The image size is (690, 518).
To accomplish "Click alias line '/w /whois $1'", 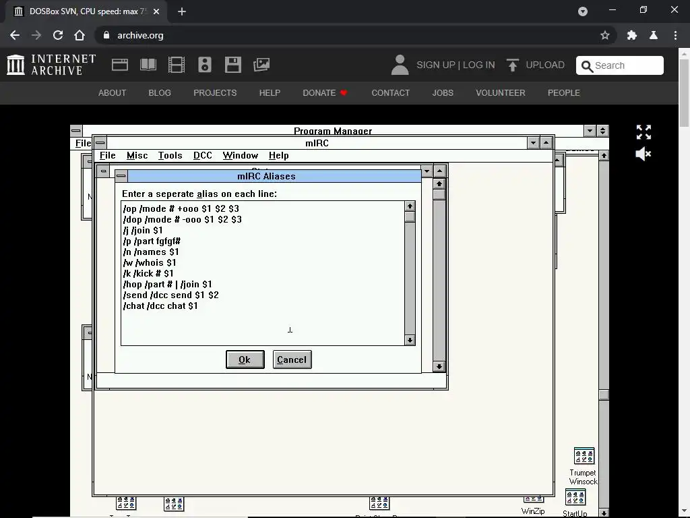I will (x=150, y=262).
